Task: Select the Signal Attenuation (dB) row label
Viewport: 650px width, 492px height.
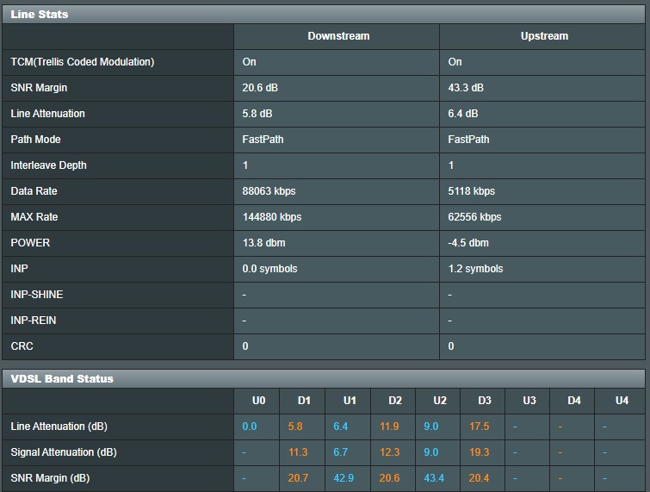Action: [x=64, y=452]
